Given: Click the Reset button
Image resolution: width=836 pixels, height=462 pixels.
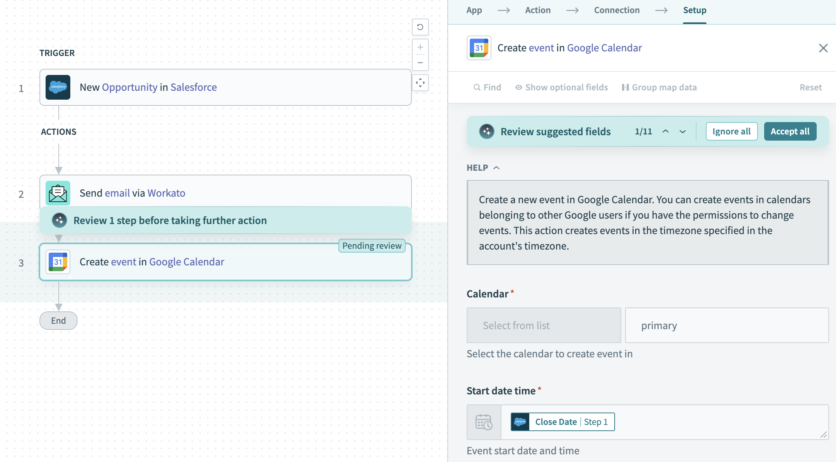Looking at the screenshot, I should [x=811, y=87].
